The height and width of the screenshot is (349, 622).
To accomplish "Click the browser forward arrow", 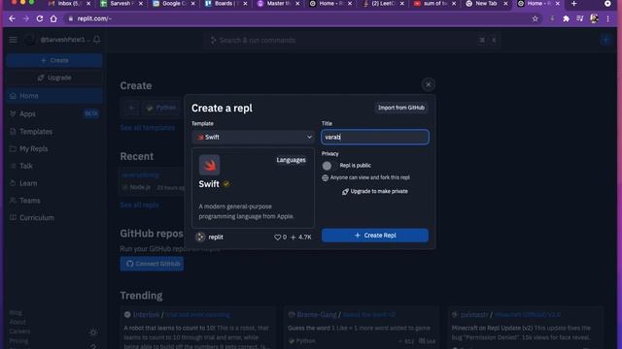I will pos(26,18).
